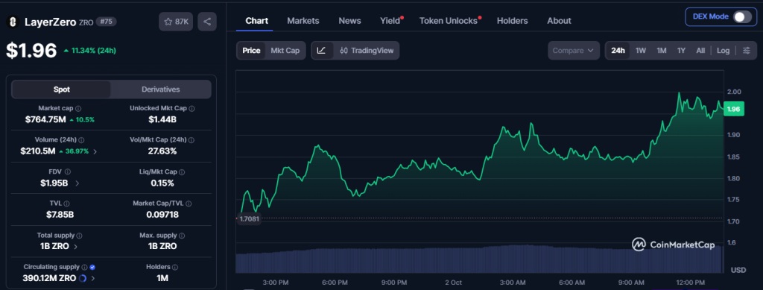
Task: Set chart range to 1Y
Action: (x=681, y=51)
